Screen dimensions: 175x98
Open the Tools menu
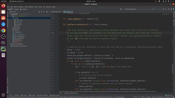(x=40, y=7)
